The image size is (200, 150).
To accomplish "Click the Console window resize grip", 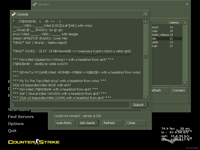I will click(148, 108).
